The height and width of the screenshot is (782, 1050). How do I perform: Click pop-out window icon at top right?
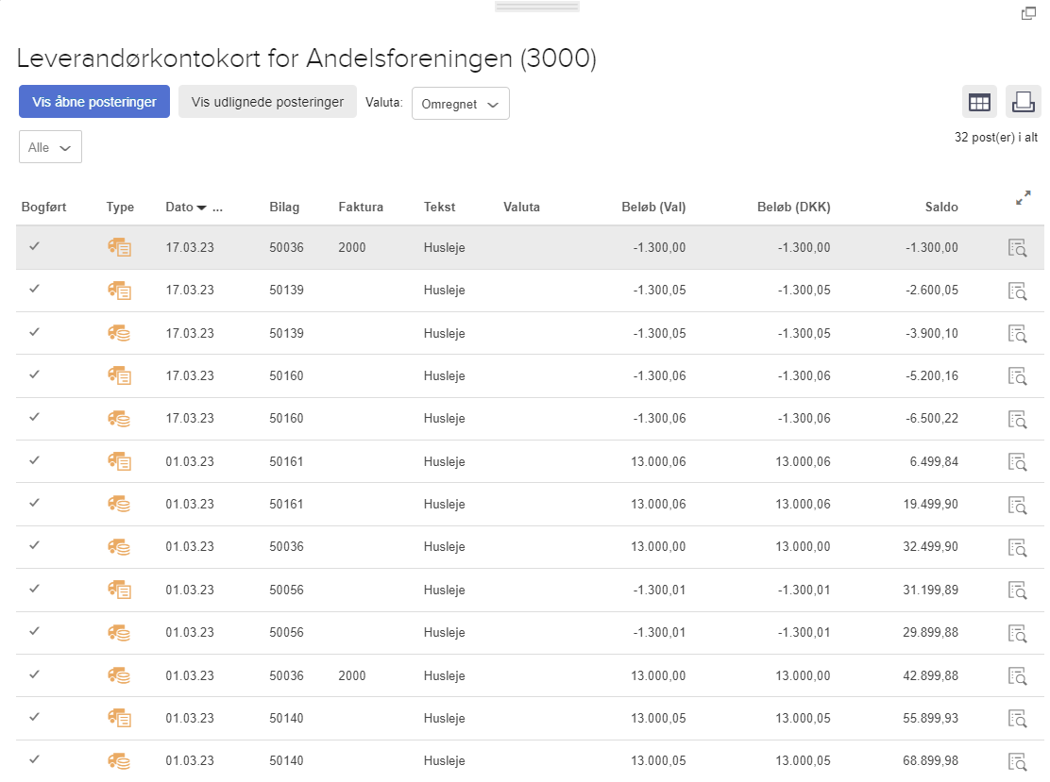[x=1028, y=13]
